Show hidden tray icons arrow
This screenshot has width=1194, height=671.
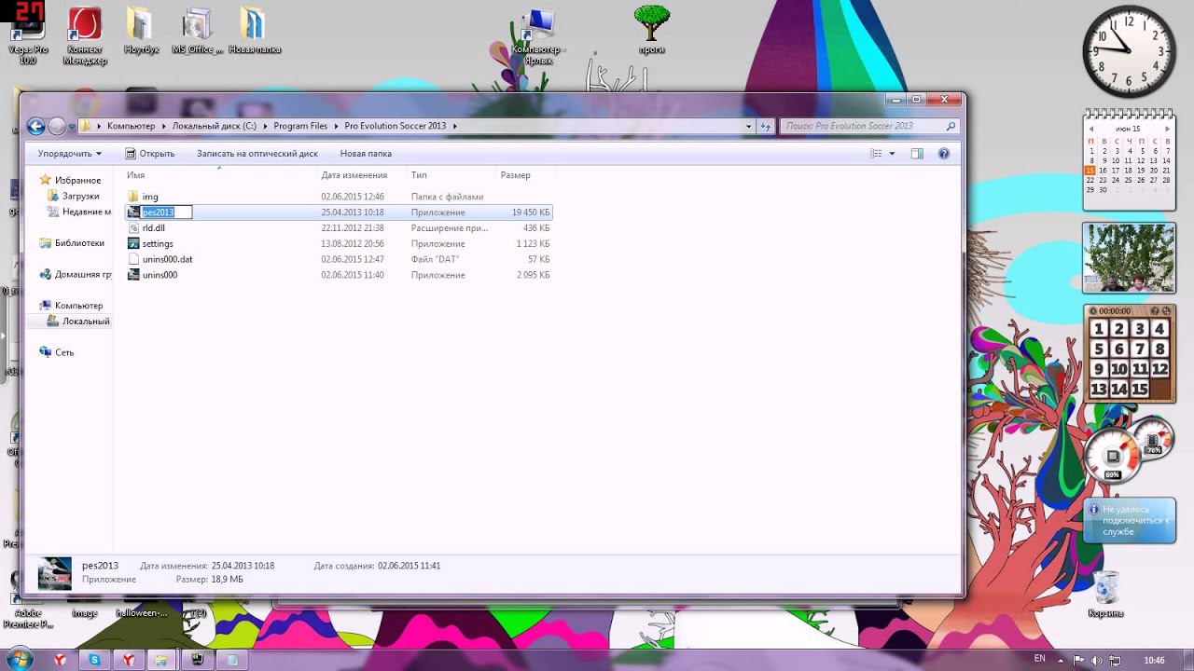point(1062,661)
